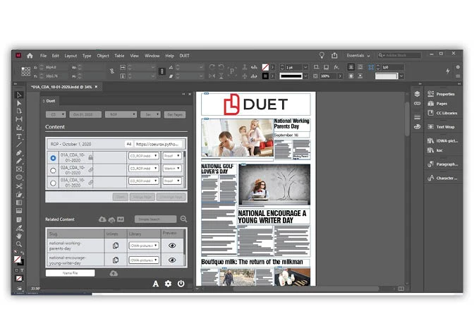Open Duet settings gear icon
Image resolution: width=474 pixels, height=326 pixels.
[168, 284]
